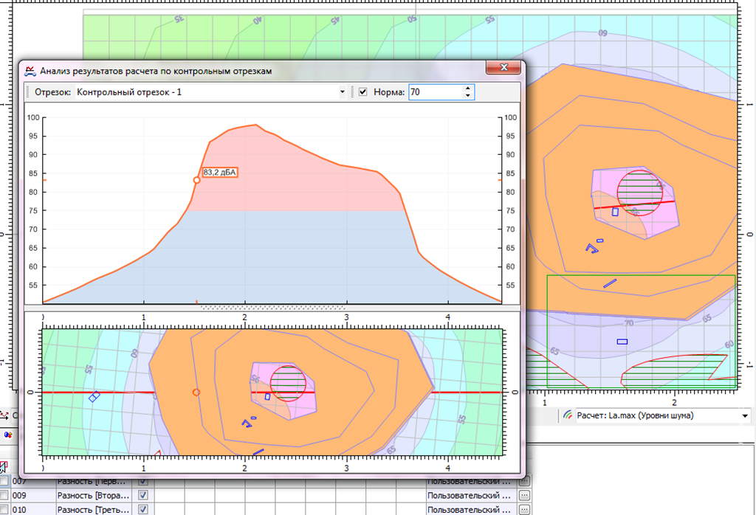
Task: Click the small colored icon below chart icon
Action: [x=8, y=435]
